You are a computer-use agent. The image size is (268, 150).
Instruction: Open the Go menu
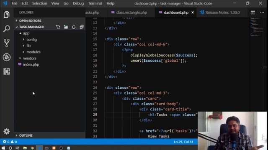pyautogui.click(x=66, y=3)
